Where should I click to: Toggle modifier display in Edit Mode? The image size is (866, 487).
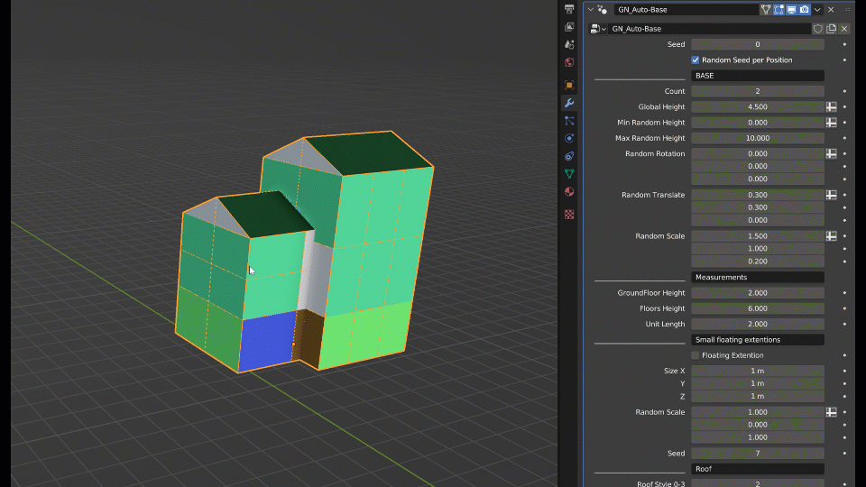778,9
